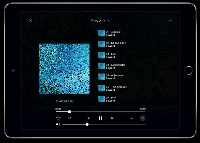Click the FLAC 44.1kHz format label
This screenshot has width=200, height=143.
tap(64, 101)
